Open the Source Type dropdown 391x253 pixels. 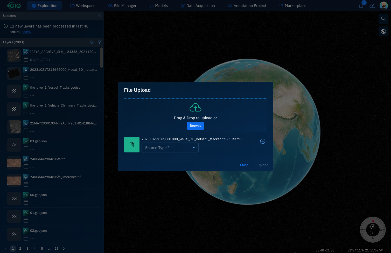click(x=170, y=147)
